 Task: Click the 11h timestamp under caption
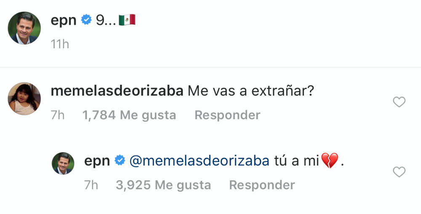(60, 44)
